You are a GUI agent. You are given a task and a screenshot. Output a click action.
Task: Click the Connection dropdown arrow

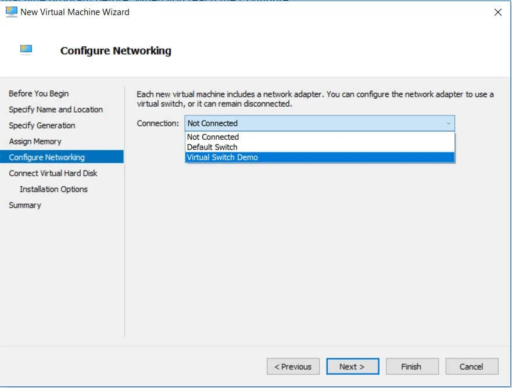pos(447,124)
